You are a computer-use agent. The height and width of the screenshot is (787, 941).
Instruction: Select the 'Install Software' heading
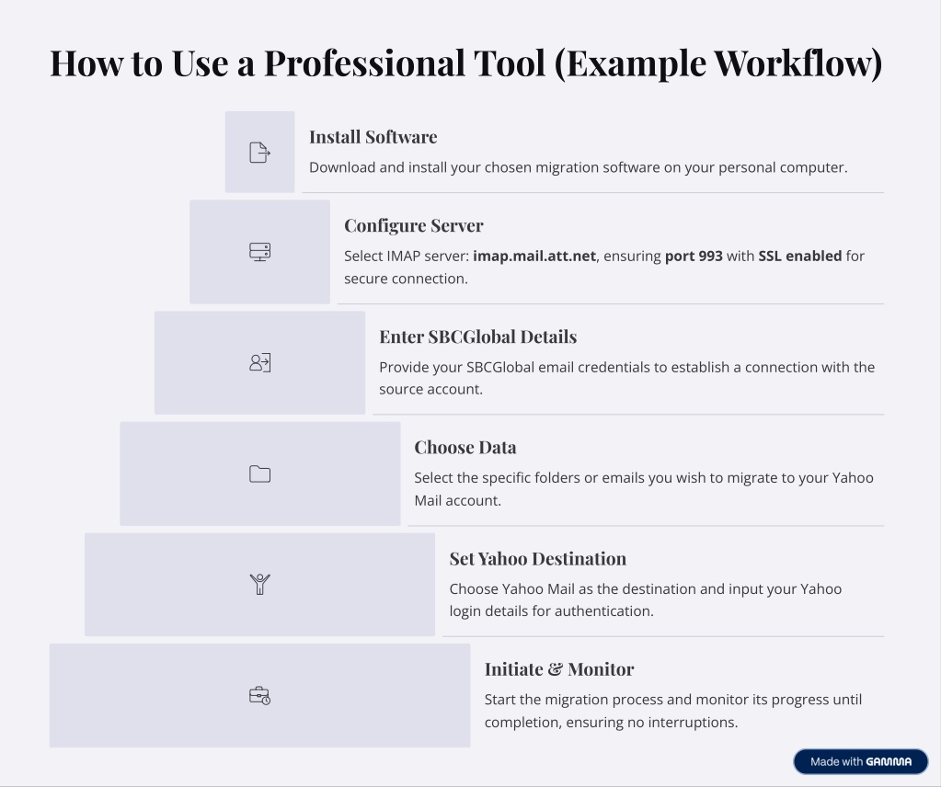point(373,137)
